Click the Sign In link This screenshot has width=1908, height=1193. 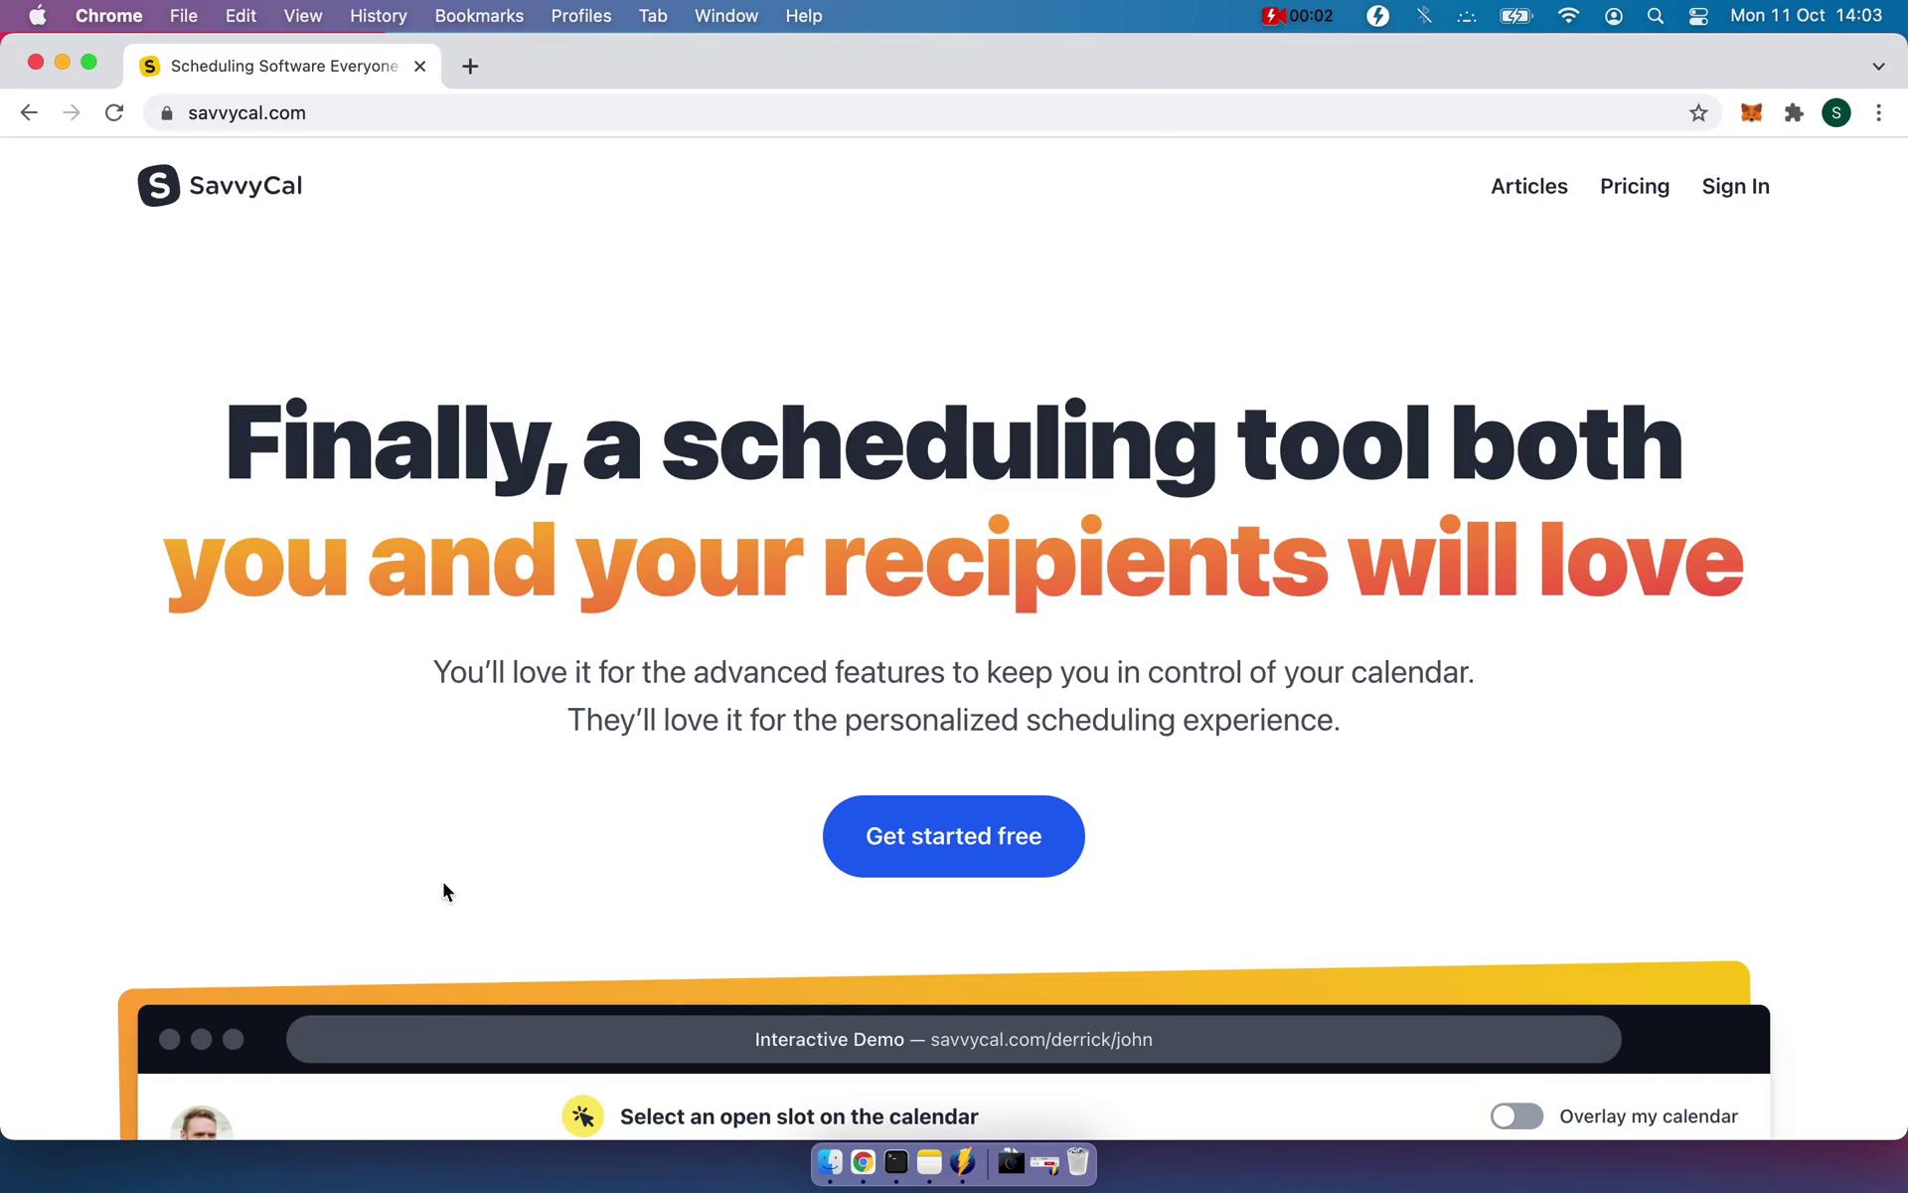click(1735, 186)
